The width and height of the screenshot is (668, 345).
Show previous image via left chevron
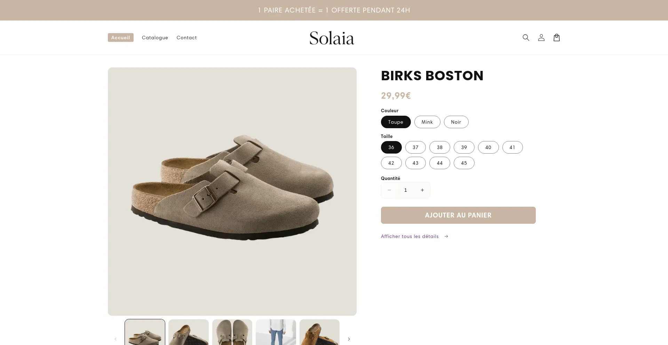pyautogui.click(x=116, y=339)
